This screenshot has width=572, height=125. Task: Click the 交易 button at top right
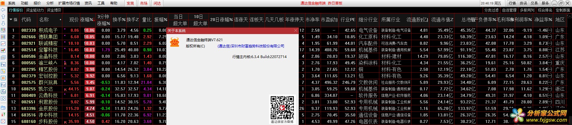534,3
